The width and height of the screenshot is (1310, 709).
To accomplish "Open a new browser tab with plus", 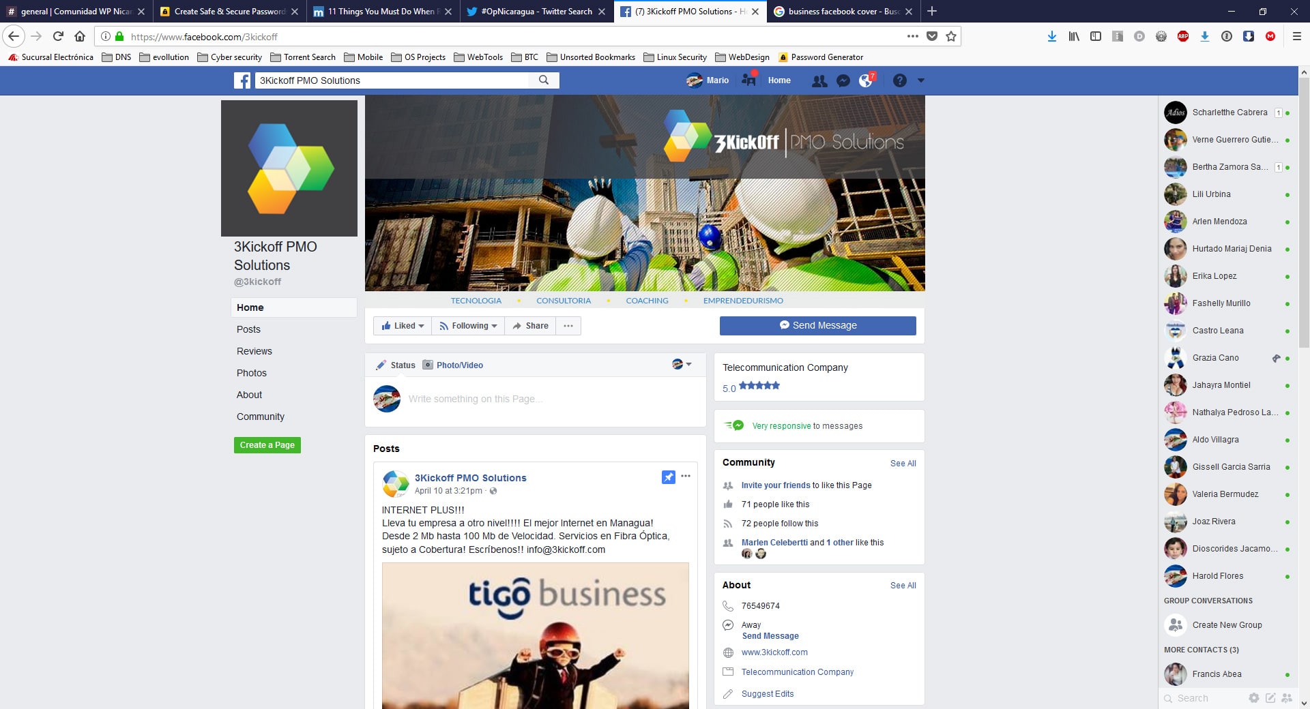I will [932, 11].
